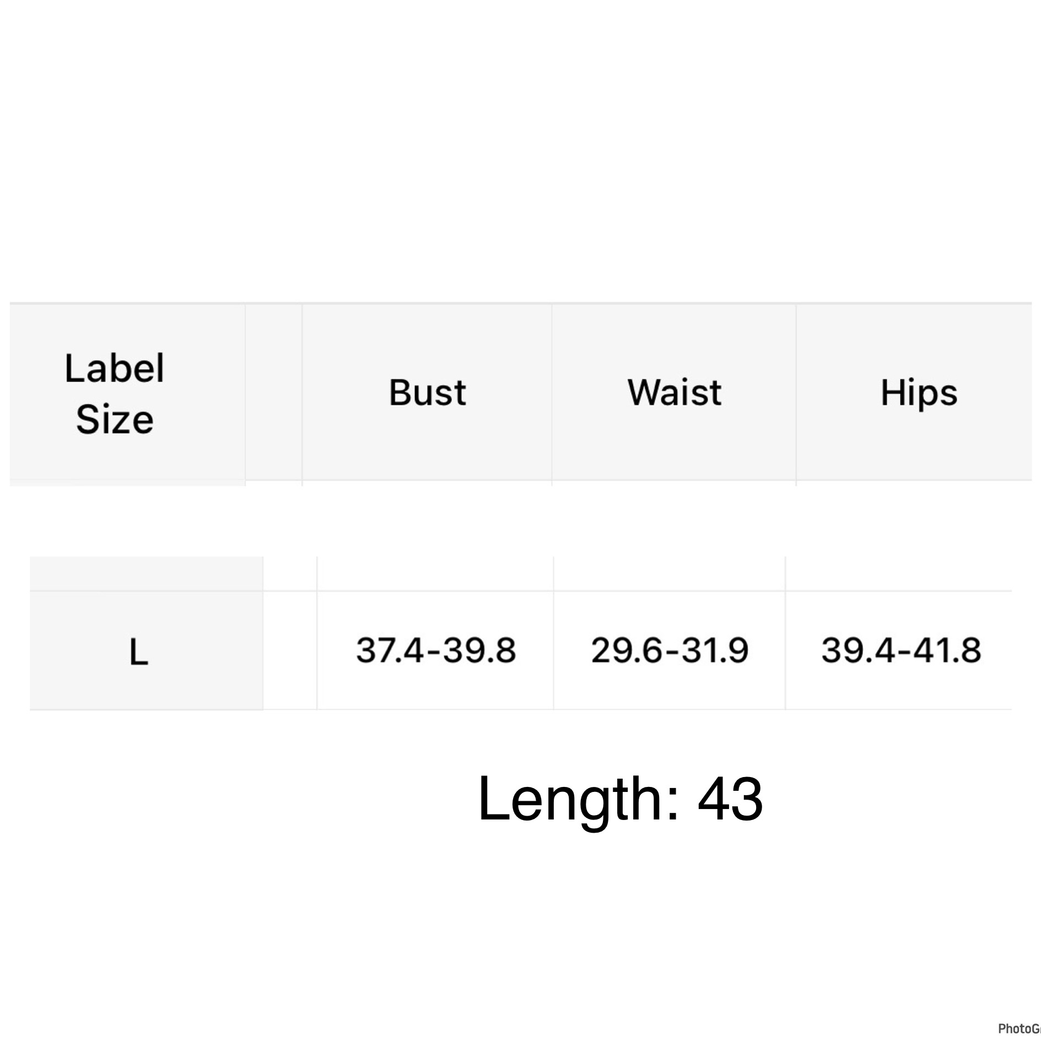Screen dimensions: 1041x1041
Task: Click the bust value 37.4-39.8
Action: click(x=435, y=650)
